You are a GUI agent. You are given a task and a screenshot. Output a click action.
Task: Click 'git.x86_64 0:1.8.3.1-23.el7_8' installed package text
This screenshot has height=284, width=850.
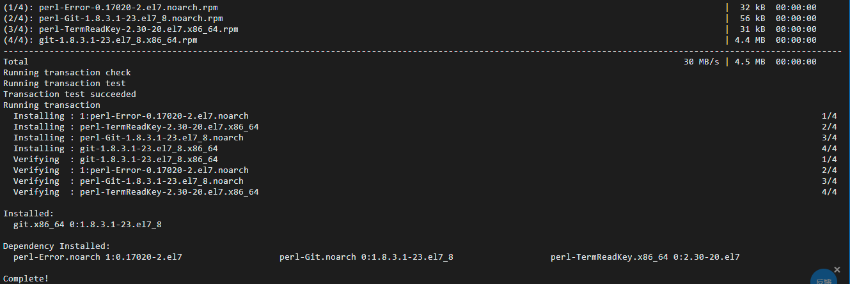click(88, 224)
